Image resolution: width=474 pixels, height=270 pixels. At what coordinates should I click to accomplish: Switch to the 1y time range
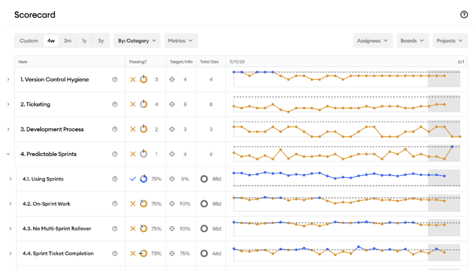coord(84,41)
